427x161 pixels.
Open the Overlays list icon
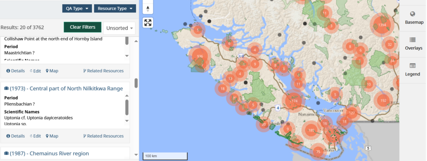click(412, 40)
